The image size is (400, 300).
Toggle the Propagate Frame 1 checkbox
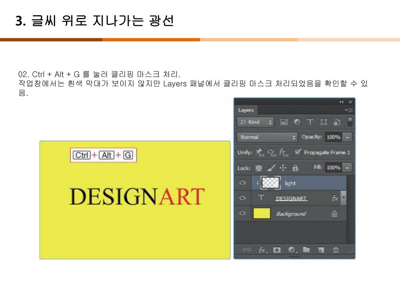coord(297,152)
